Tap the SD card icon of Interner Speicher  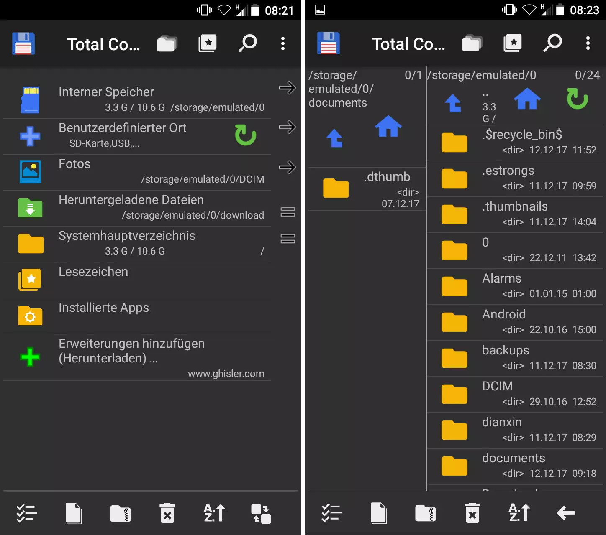click(x=30, y=100)
